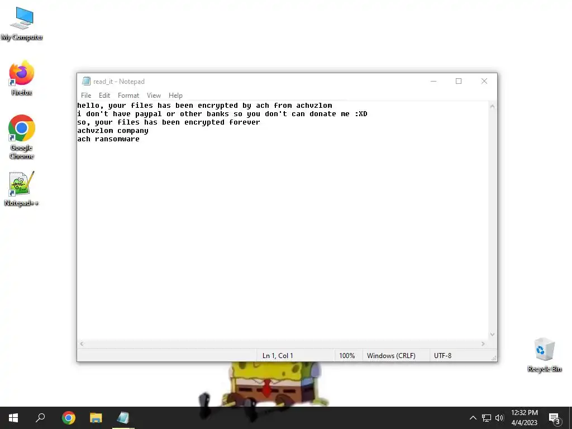572x429 pixels.
Task: Close the read_it Notepad window
Action: tap(484, 81)
